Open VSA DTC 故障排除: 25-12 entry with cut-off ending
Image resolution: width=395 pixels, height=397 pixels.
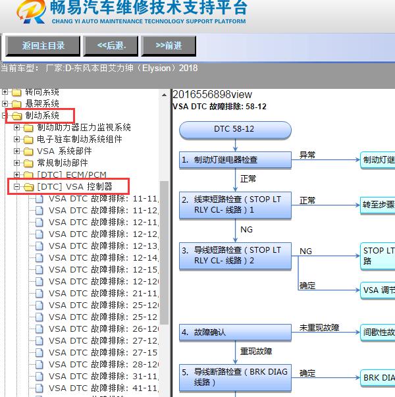104,305
